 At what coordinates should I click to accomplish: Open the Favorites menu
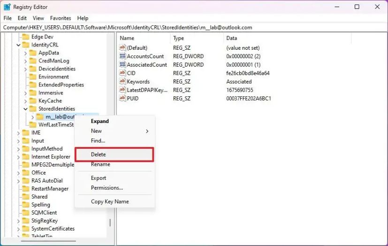point(61,18)
